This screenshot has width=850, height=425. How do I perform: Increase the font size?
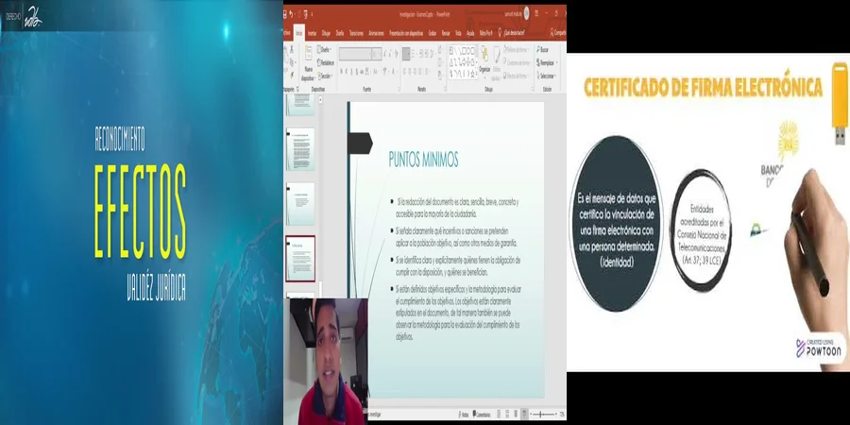385,54
